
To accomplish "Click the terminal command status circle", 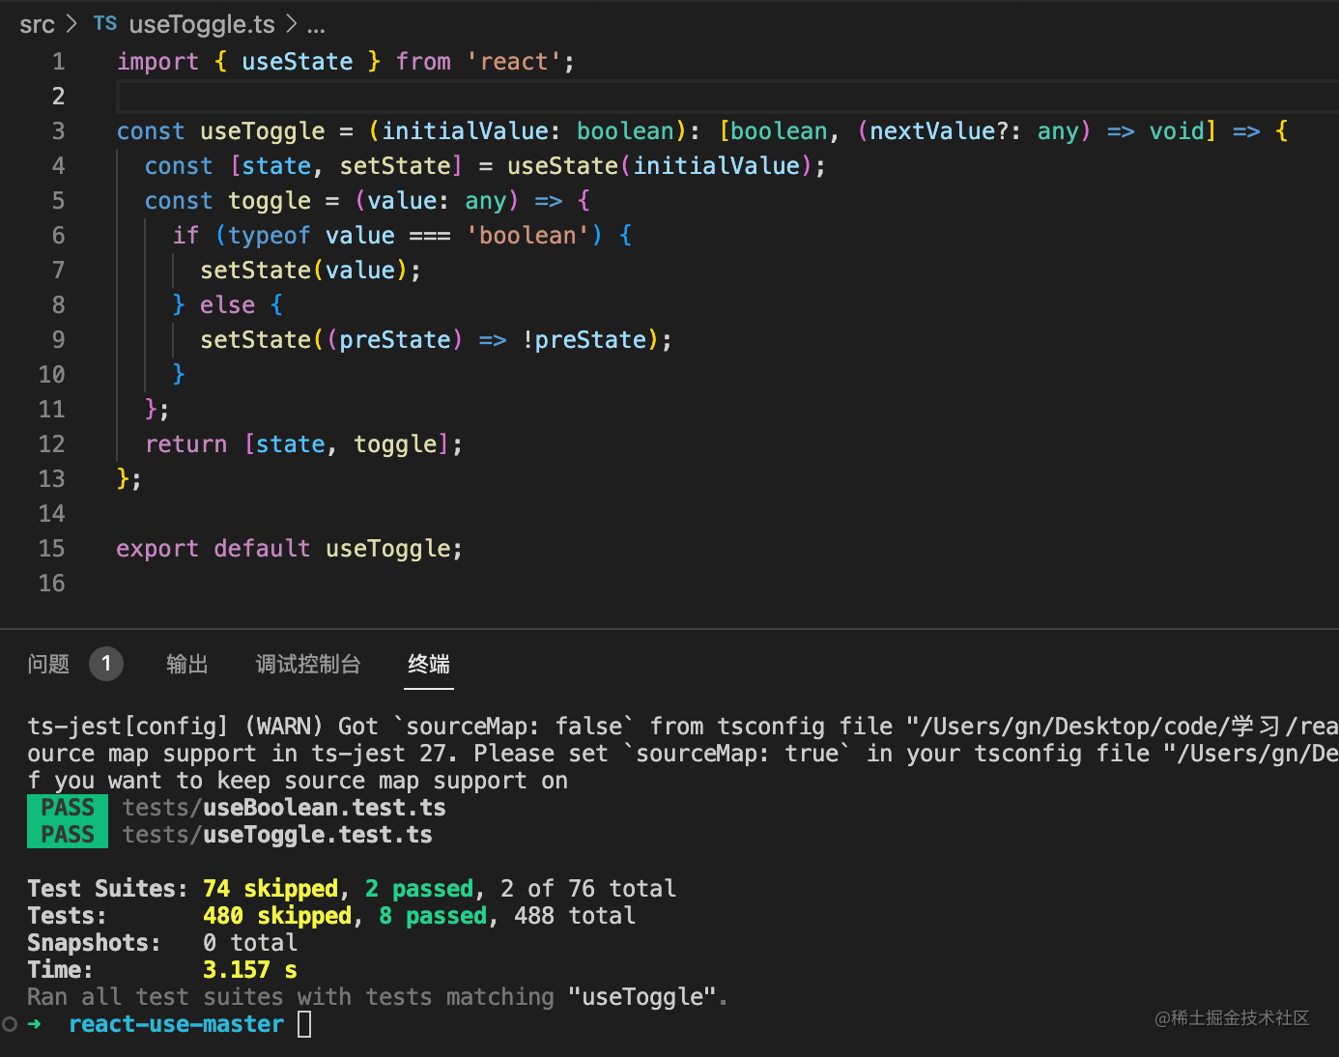I will click(x=10, y=1024).
